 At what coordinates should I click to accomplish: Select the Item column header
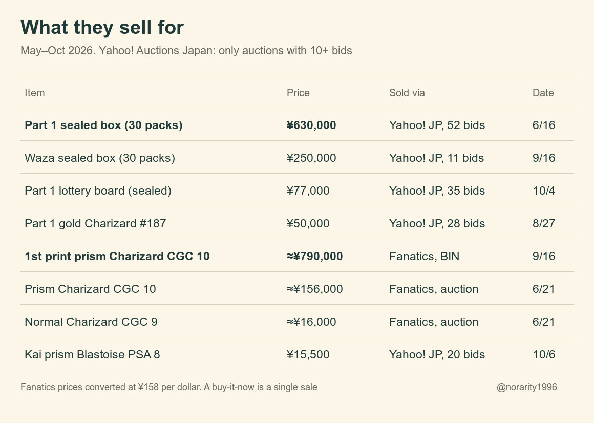pyautogui.click(x=34, y=93)
